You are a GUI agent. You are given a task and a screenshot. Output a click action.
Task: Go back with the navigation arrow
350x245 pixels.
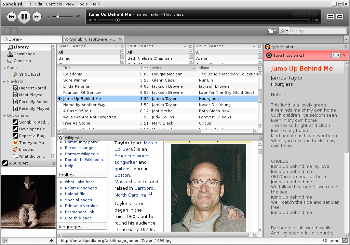(7, 31)
